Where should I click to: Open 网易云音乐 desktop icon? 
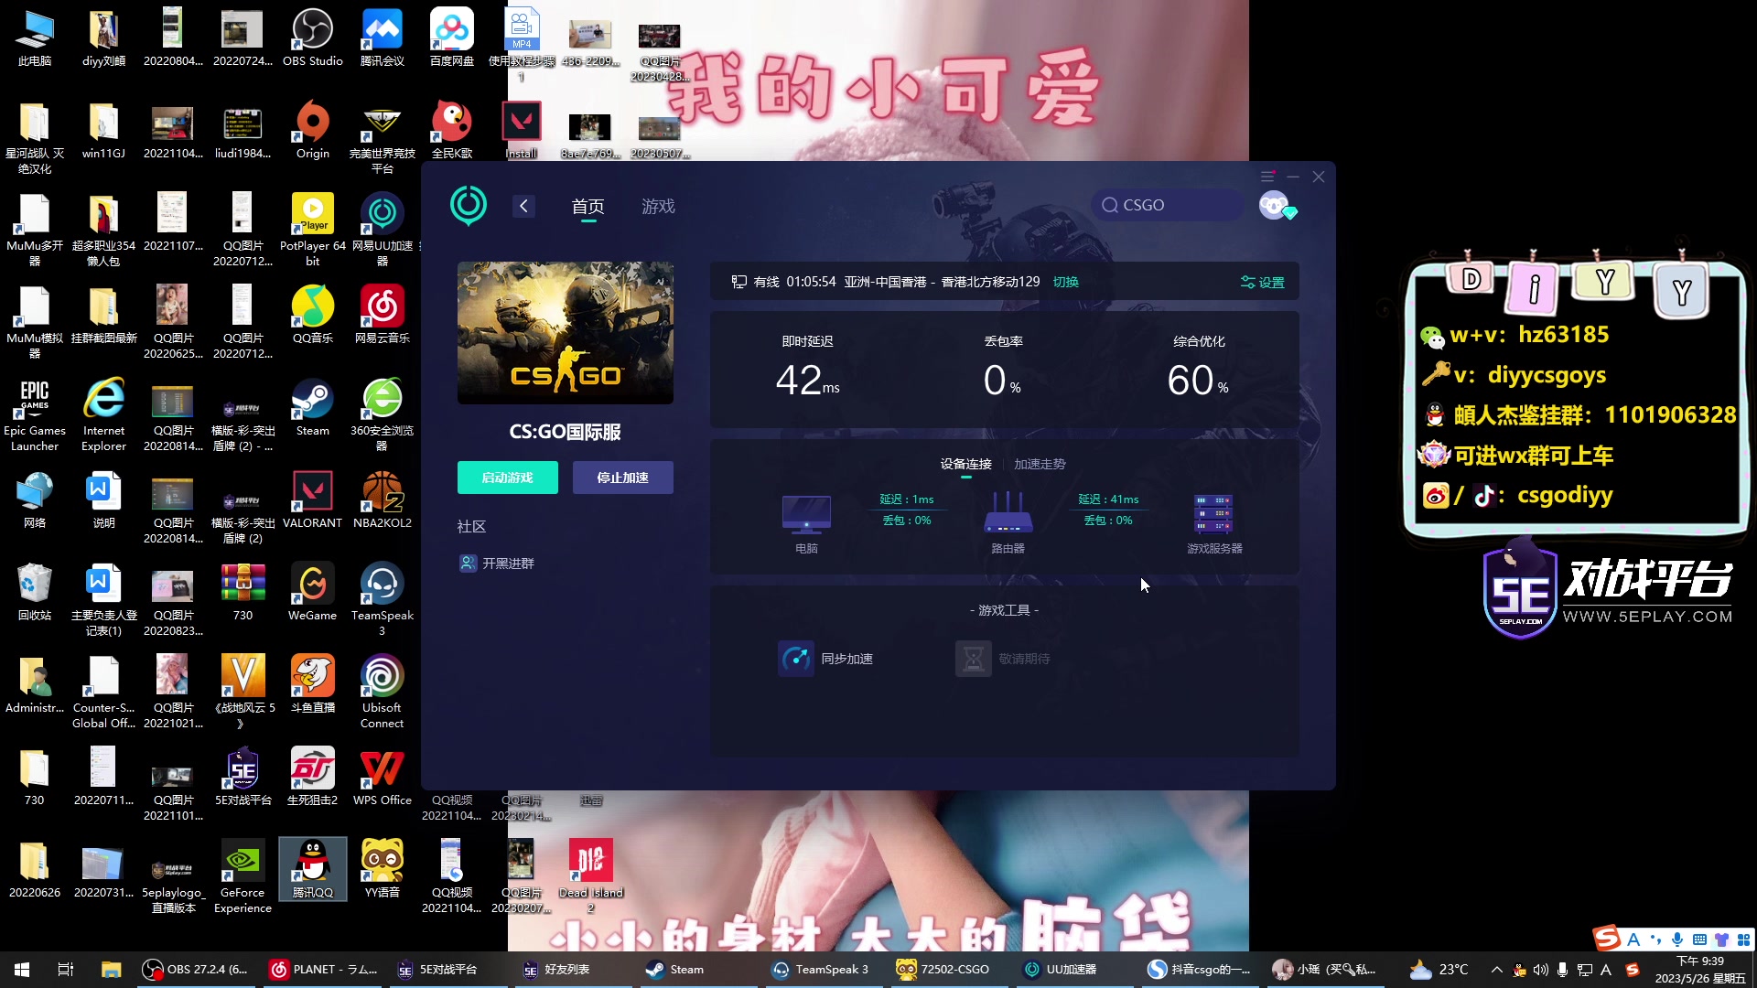point(382,316)
